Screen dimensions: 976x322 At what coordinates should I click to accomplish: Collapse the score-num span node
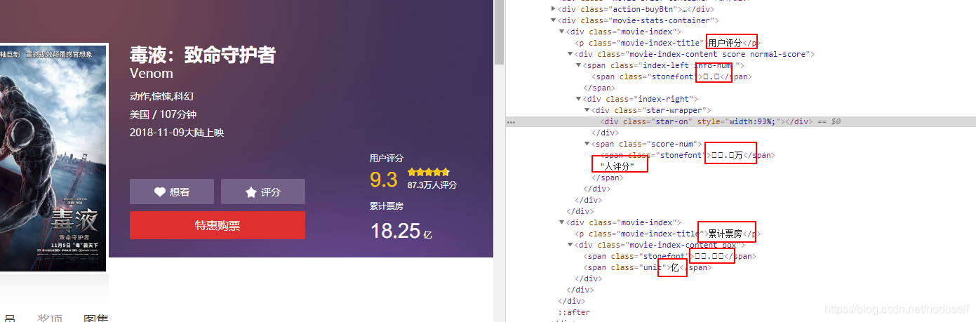(x=587, y=144)
